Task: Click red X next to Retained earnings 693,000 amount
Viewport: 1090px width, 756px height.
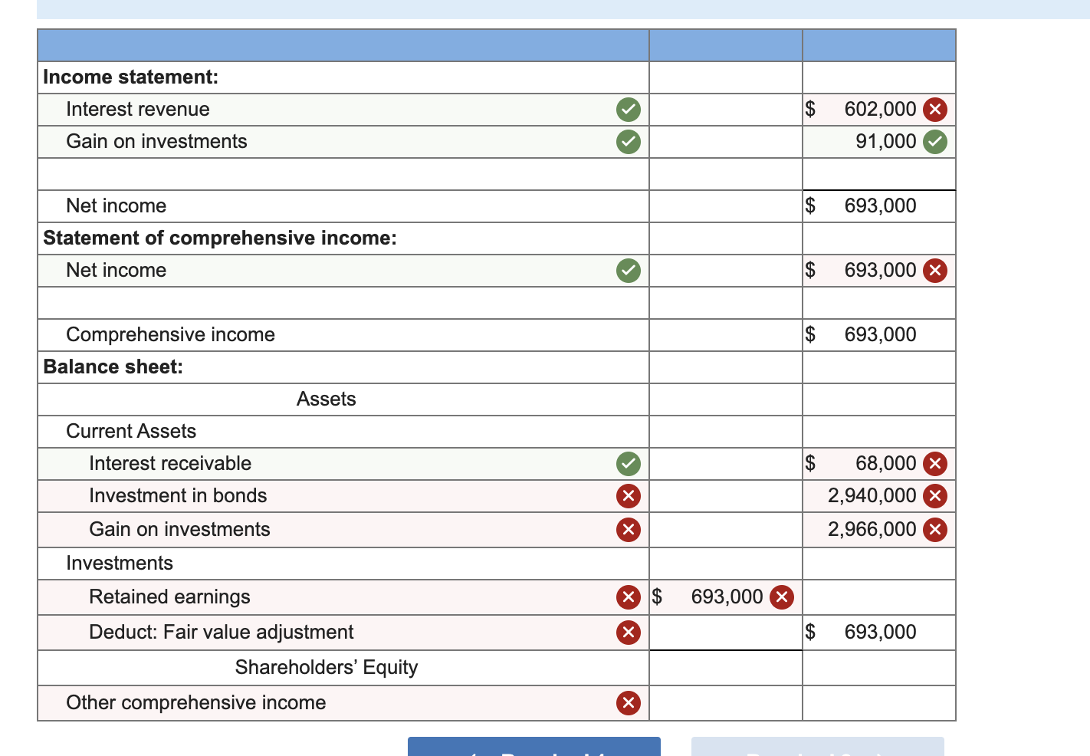Action: click(x=782, y=597)
